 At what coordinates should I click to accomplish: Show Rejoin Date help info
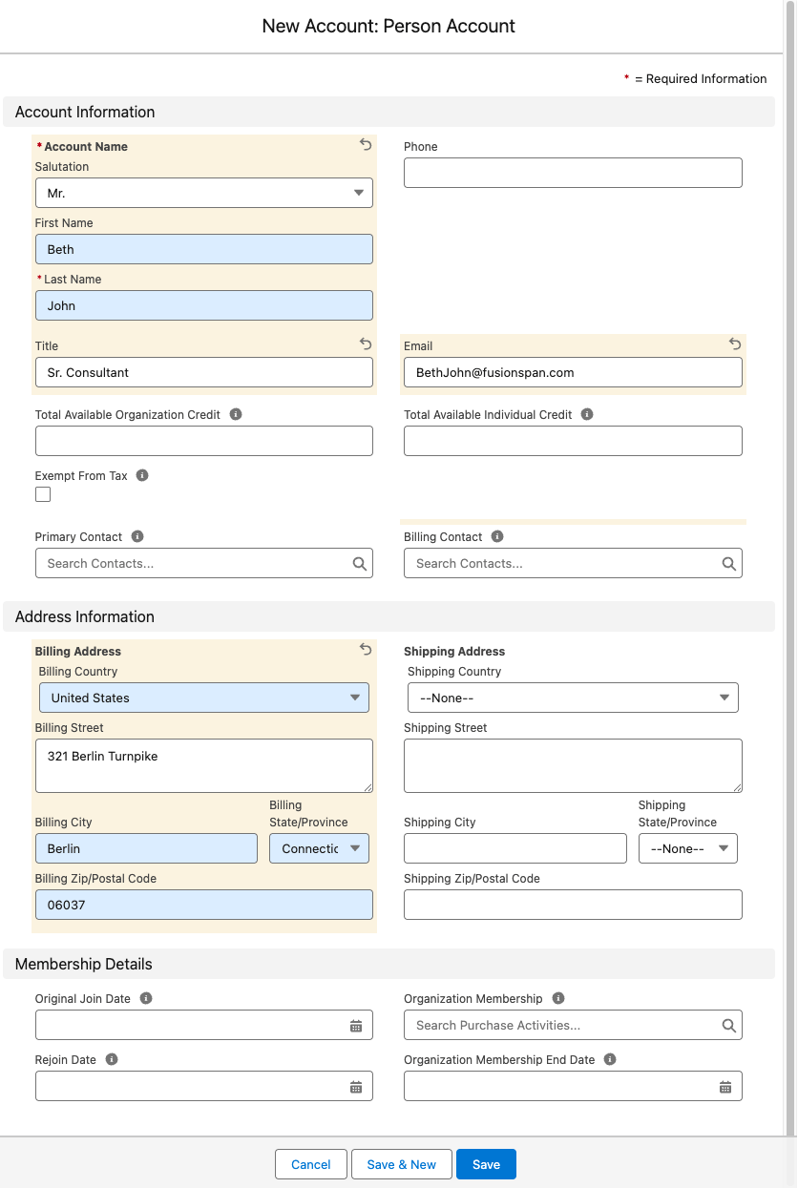[x=112, y=1059]
